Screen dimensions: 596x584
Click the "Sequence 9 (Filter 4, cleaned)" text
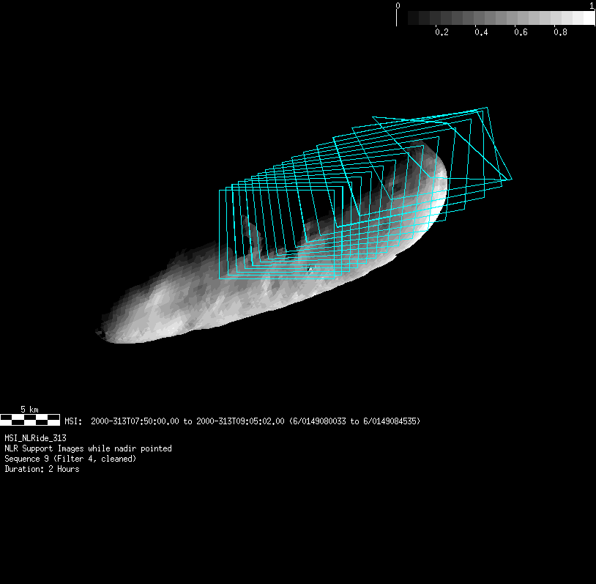tap(70, 459)
